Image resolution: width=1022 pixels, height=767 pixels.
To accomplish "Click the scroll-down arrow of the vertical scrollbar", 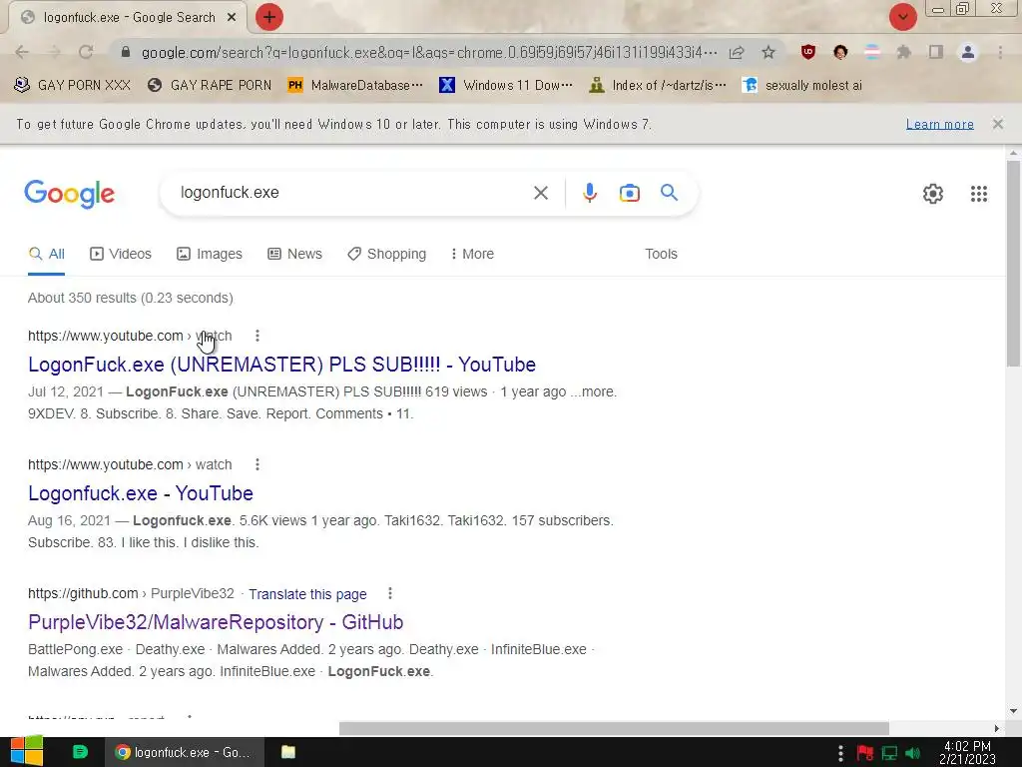I will pos(1013,711).
